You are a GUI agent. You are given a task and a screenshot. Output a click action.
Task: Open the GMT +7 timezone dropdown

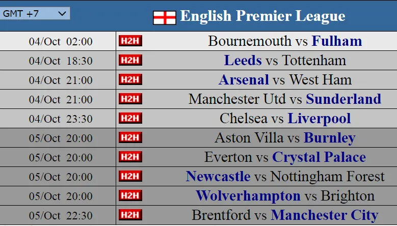35,14
